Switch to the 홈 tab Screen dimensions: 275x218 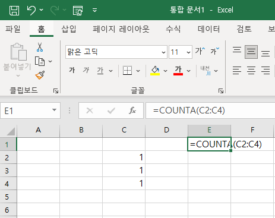(42, 29)
